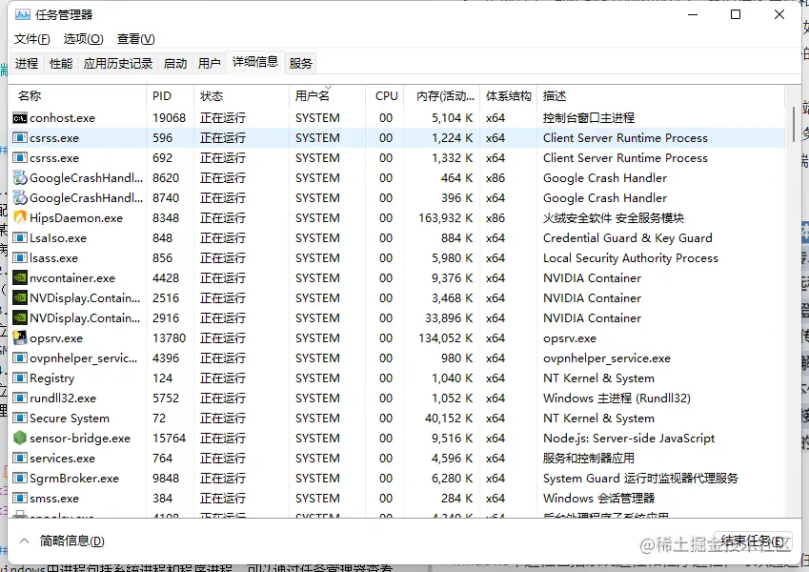Image resolution: width=809 pixels, height=572 pixels.
Task: Switch to the 性能 tab
Action: coord(61,64)
